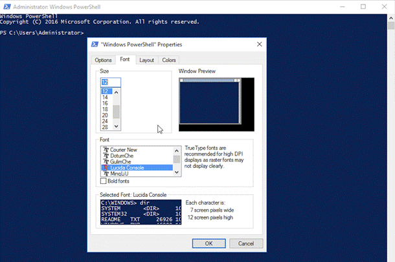Switch to the Options tab
Viewport: 395px width, 262px height.
tap(104, 60)
